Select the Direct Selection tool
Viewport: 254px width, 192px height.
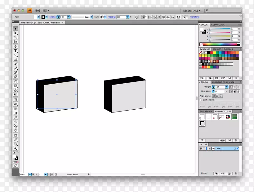tap(16, 33)
